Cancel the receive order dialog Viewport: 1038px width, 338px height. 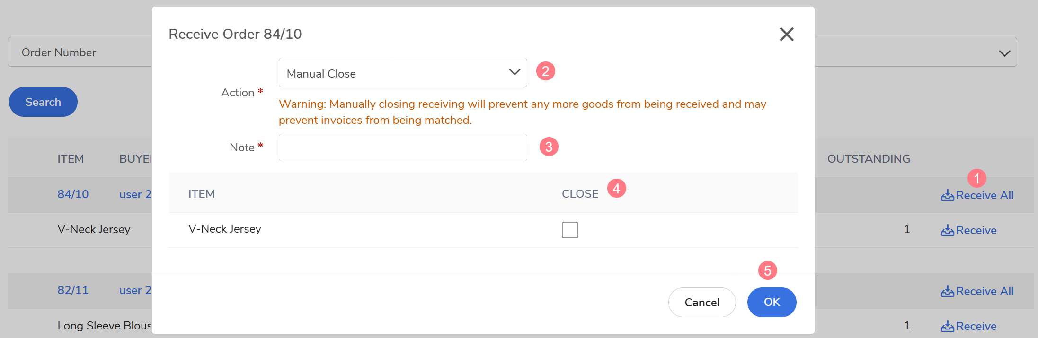(701, 302)
